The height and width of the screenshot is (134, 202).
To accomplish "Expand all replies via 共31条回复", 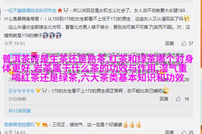I will pos(20,111).
